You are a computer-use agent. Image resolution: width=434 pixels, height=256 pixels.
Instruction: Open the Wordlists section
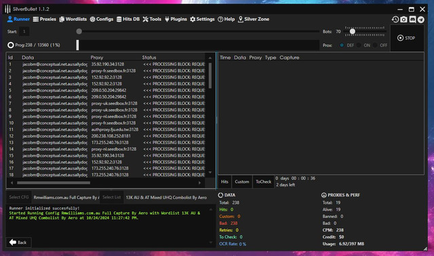click(73, 19)
